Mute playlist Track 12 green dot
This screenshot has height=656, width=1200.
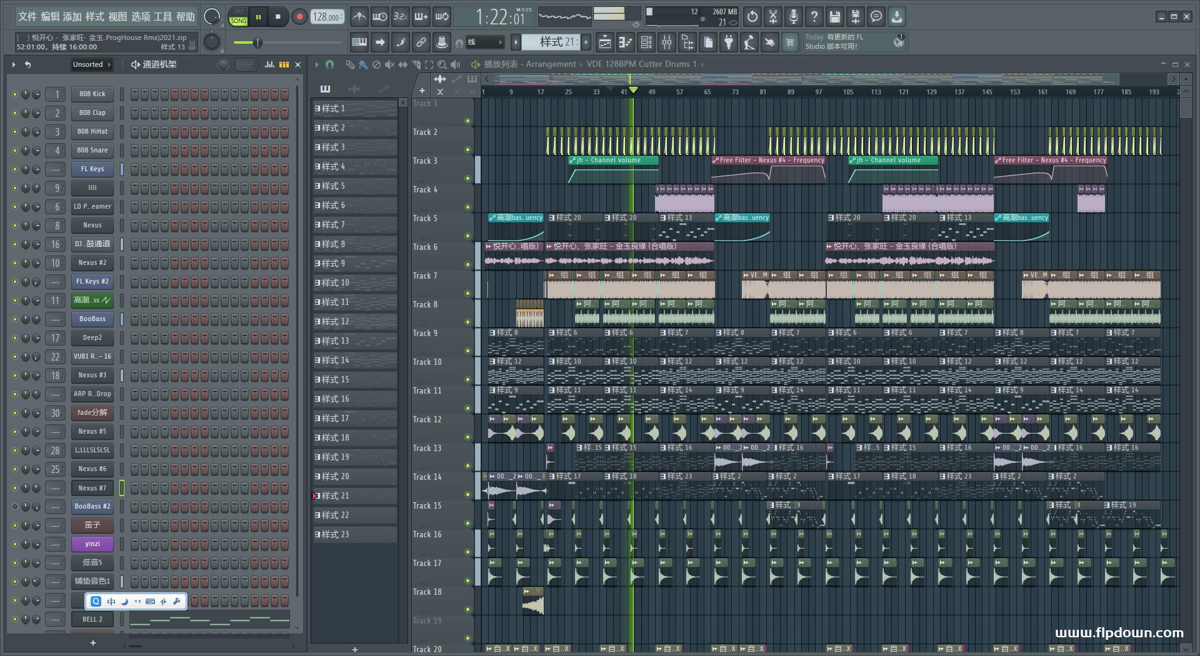(467, 437)
